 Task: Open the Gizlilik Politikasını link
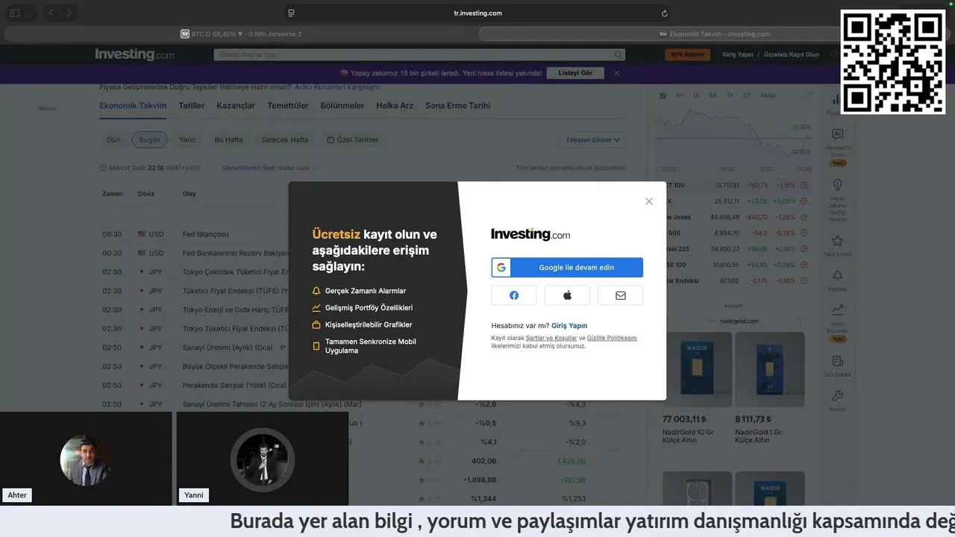tap(612, 338)
